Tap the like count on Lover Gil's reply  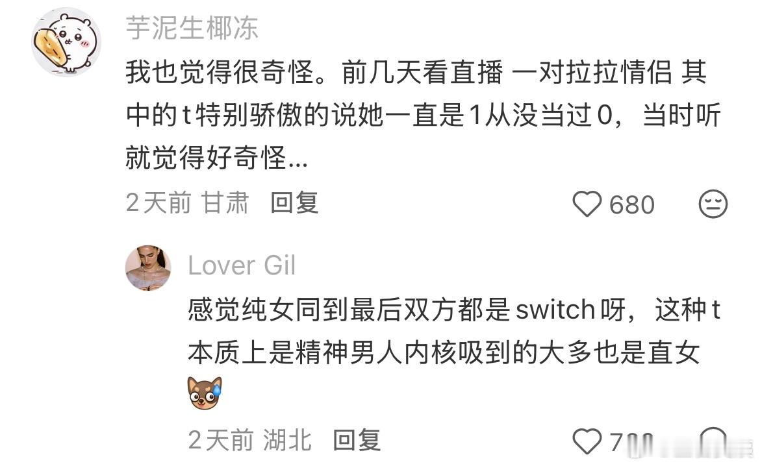[x=631, y=442]
